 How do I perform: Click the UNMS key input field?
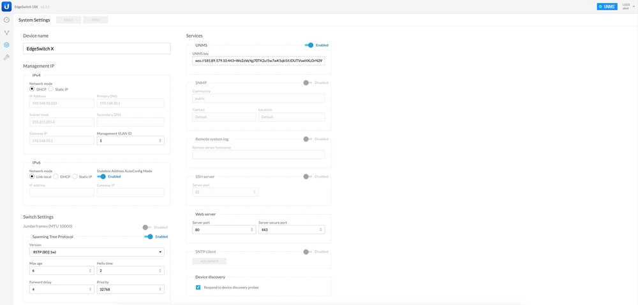coord(258,61)
